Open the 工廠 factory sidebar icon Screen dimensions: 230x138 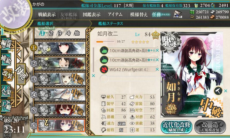pos(6,106)
